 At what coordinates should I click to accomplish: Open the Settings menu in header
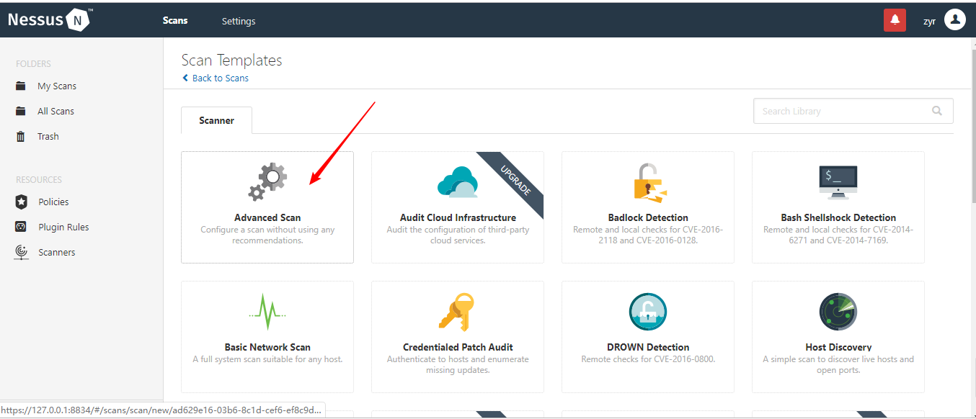pyautogui.click(x=239, y=21)
